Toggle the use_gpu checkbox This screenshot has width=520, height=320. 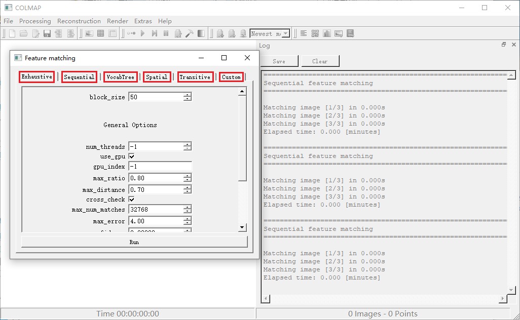(x=132, y=156)
